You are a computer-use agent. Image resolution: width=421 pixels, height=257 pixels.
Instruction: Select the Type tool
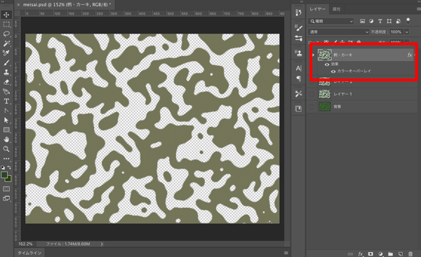point(6,102)
